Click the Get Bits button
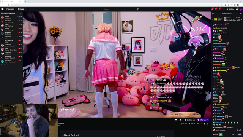The image size is (243, 137). [x=230, y=9]
